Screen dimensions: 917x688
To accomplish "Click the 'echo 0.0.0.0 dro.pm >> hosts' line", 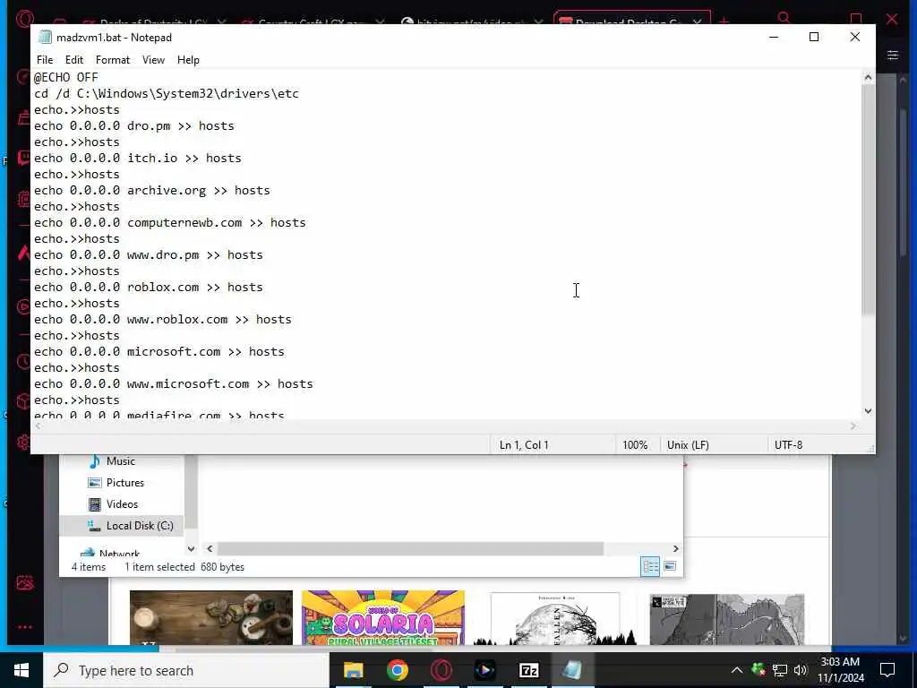I will (134, 125).
